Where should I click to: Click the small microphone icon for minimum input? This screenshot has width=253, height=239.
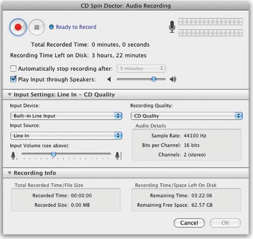tap(13, 156)
